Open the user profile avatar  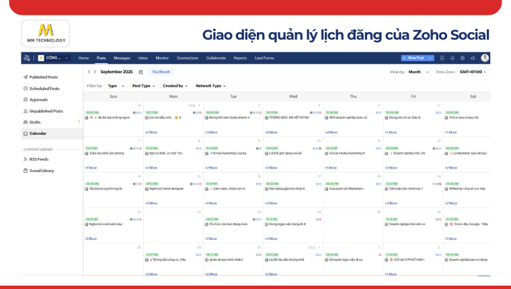click(485, 58)
